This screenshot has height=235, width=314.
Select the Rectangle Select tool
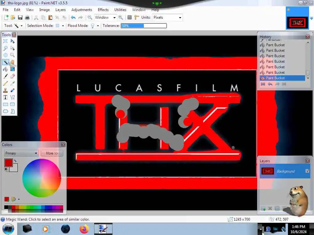click(6, 41)
